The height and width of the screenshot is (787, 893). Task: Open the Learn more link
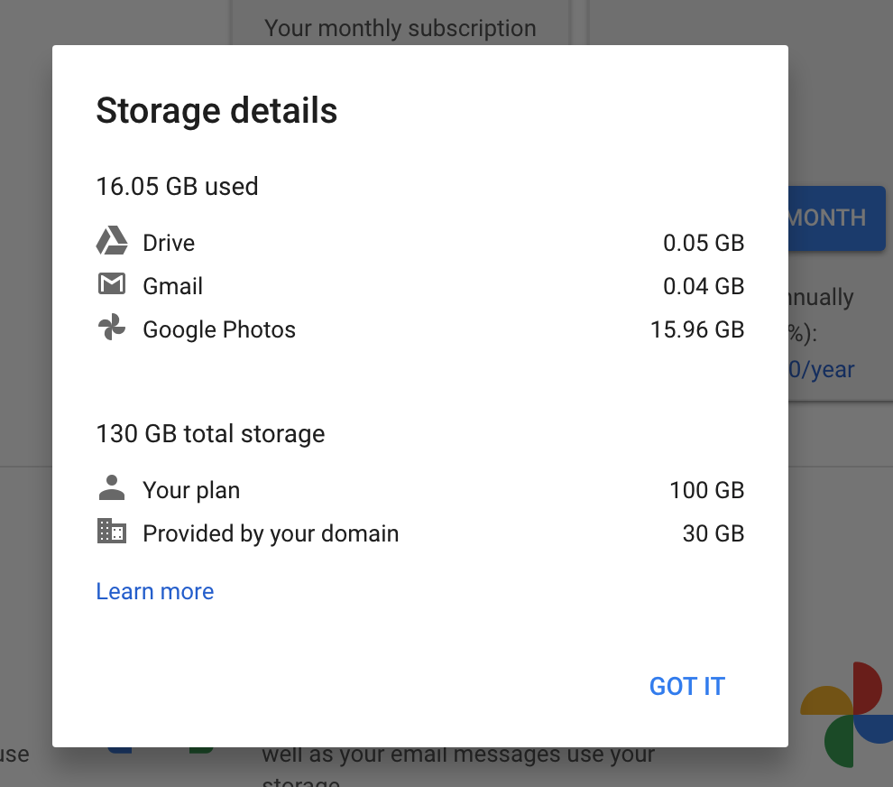pyautogui.click(x=155, y=591)
